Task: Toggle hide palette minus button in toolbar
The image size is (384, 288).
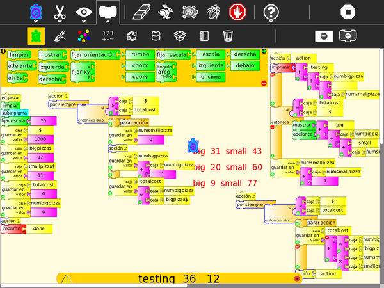Action: coord(324,36)
